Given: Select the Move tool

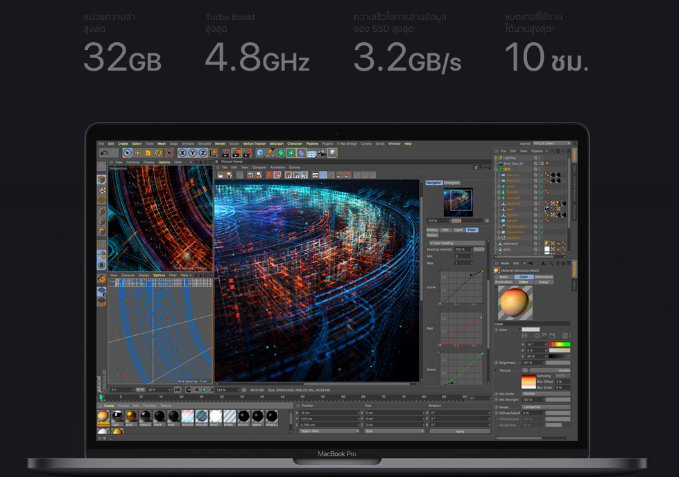Looking at the screenshot, I should (138, 153).
